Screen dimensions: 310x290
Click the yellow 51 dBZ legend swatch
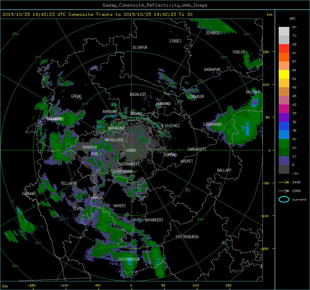(x=284, y=74)
